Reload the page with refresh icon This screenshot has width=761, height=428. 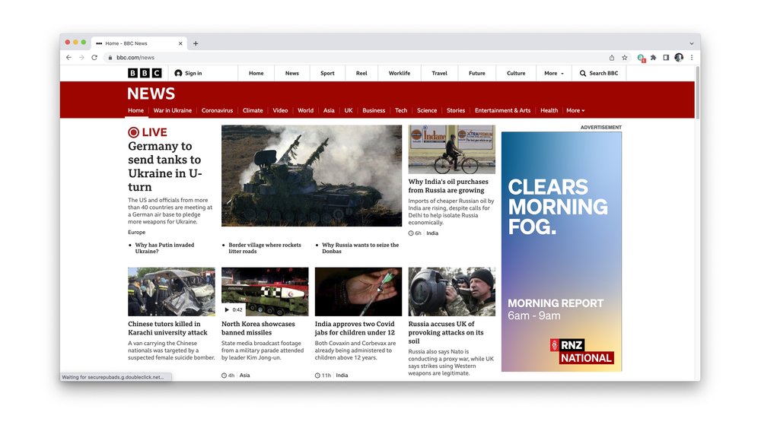[94, 57]
